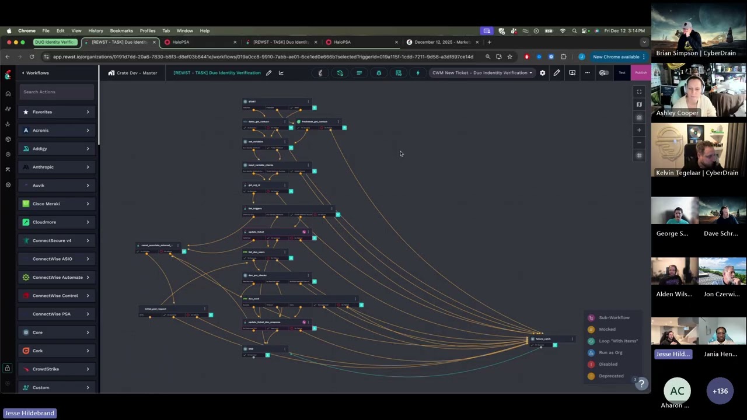Expand the Addigy action group
This screenshot has width=747, height=420.
pyautogui.click(x=57, y=149)
